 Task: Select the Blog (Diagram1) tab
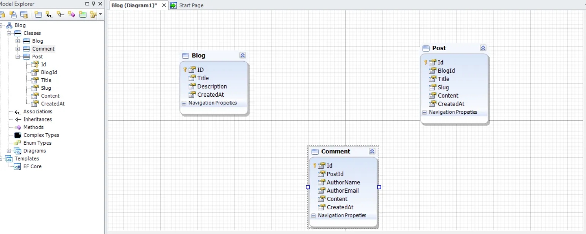134,5
